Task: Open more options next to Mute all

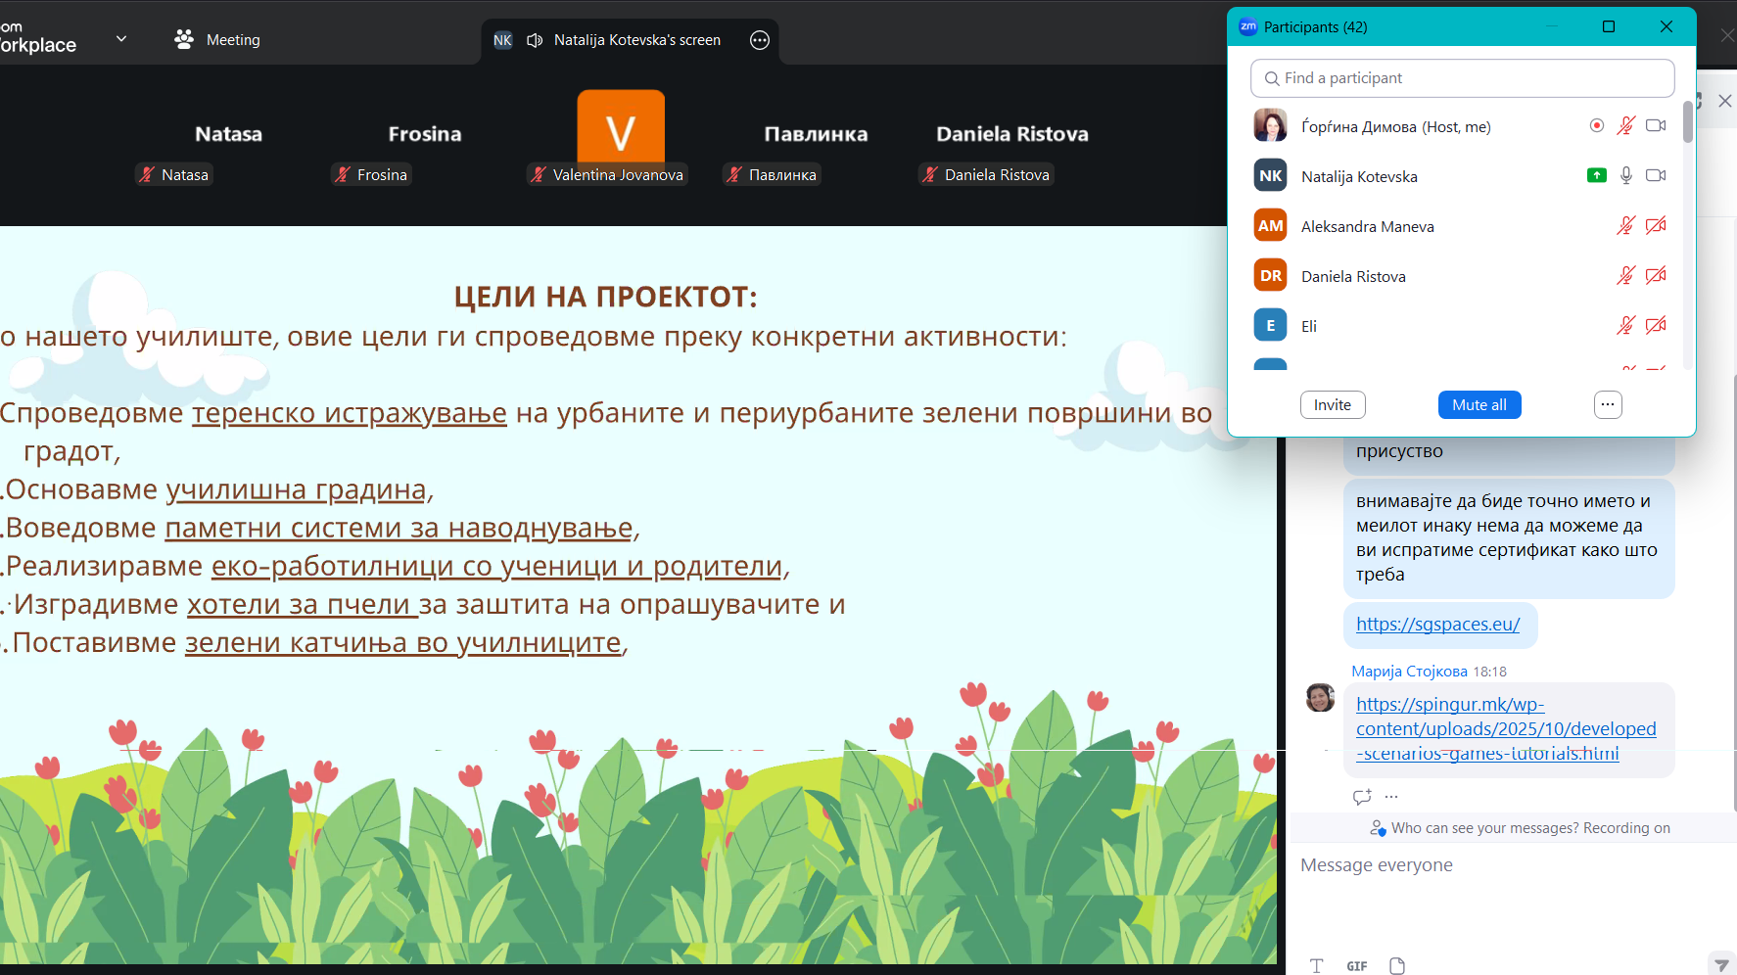Action: point(1608,404)
